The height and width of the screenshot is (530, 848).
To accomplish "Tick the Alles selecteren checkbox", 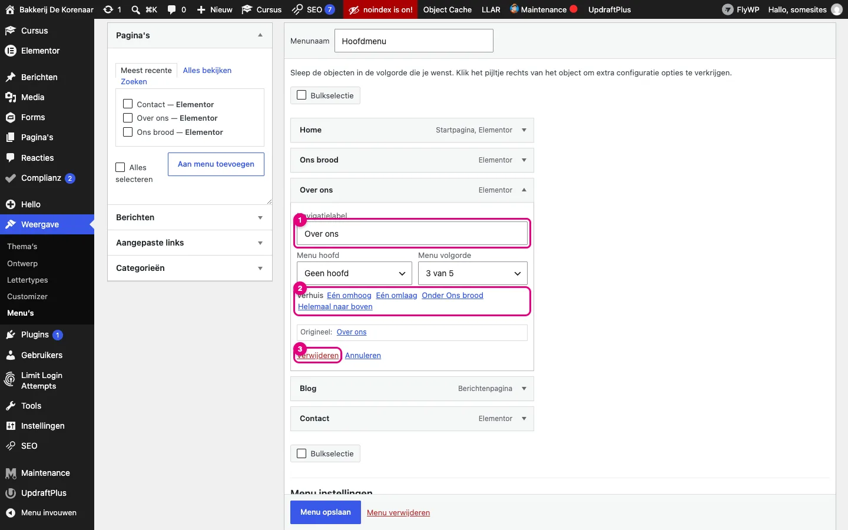I will point(121,167).
